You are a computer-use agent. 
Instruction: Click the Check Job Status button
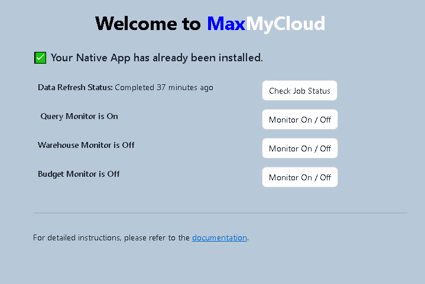[x=300, y=91]
